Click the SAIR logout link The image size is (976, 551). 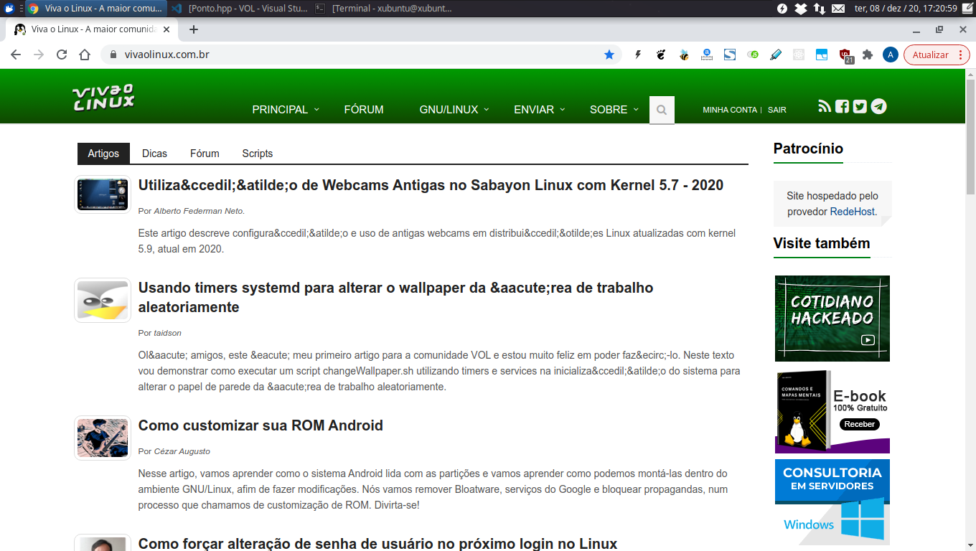pos(777,110)
